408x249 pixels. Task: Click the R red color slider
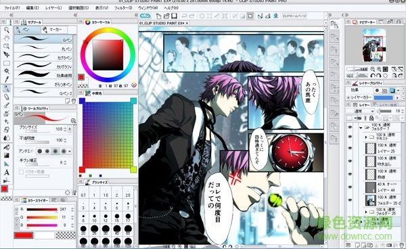point(42,210)
